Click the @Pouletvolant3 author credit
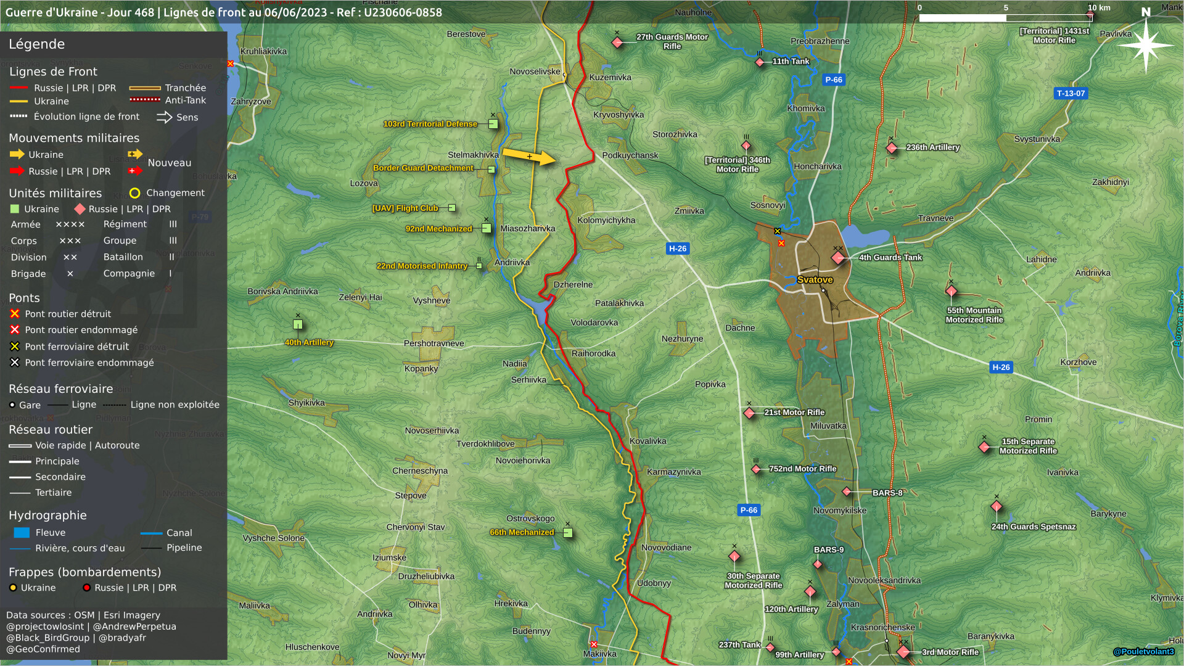Viewport: 1184px width, 666px height. click(1144, 652)
